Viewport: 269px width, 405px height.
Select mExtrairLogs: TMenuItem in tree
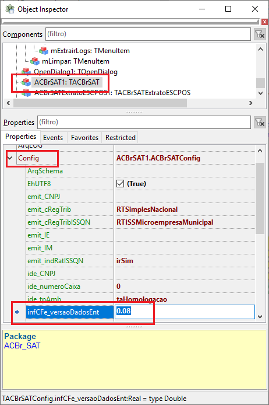click(90, 51)
